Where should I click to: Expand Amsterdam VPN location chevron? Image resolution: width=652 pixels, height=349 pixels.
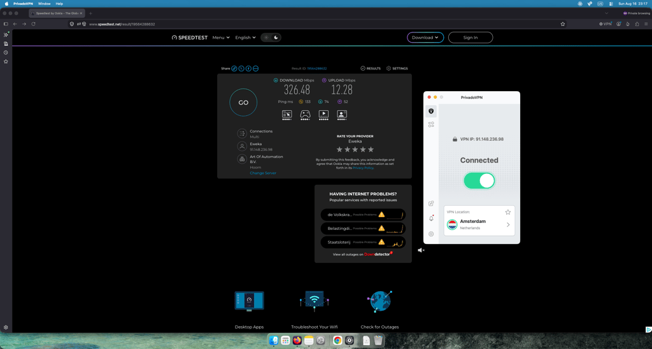[508, 225]
